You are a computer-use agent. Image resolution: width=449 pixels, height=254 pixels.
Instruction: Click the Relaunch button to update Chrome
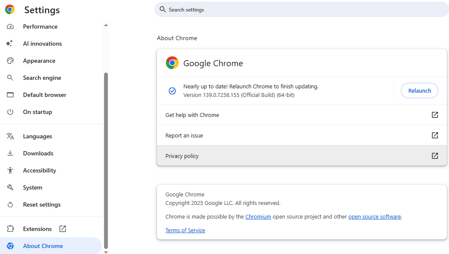click(419, 91)
